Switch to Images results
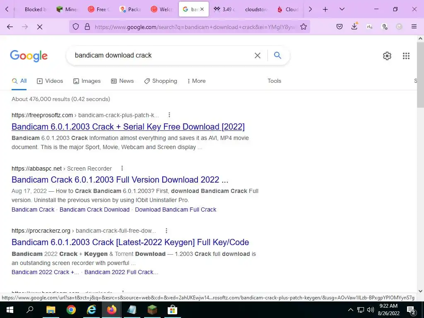424x318 pixels. 87,81
